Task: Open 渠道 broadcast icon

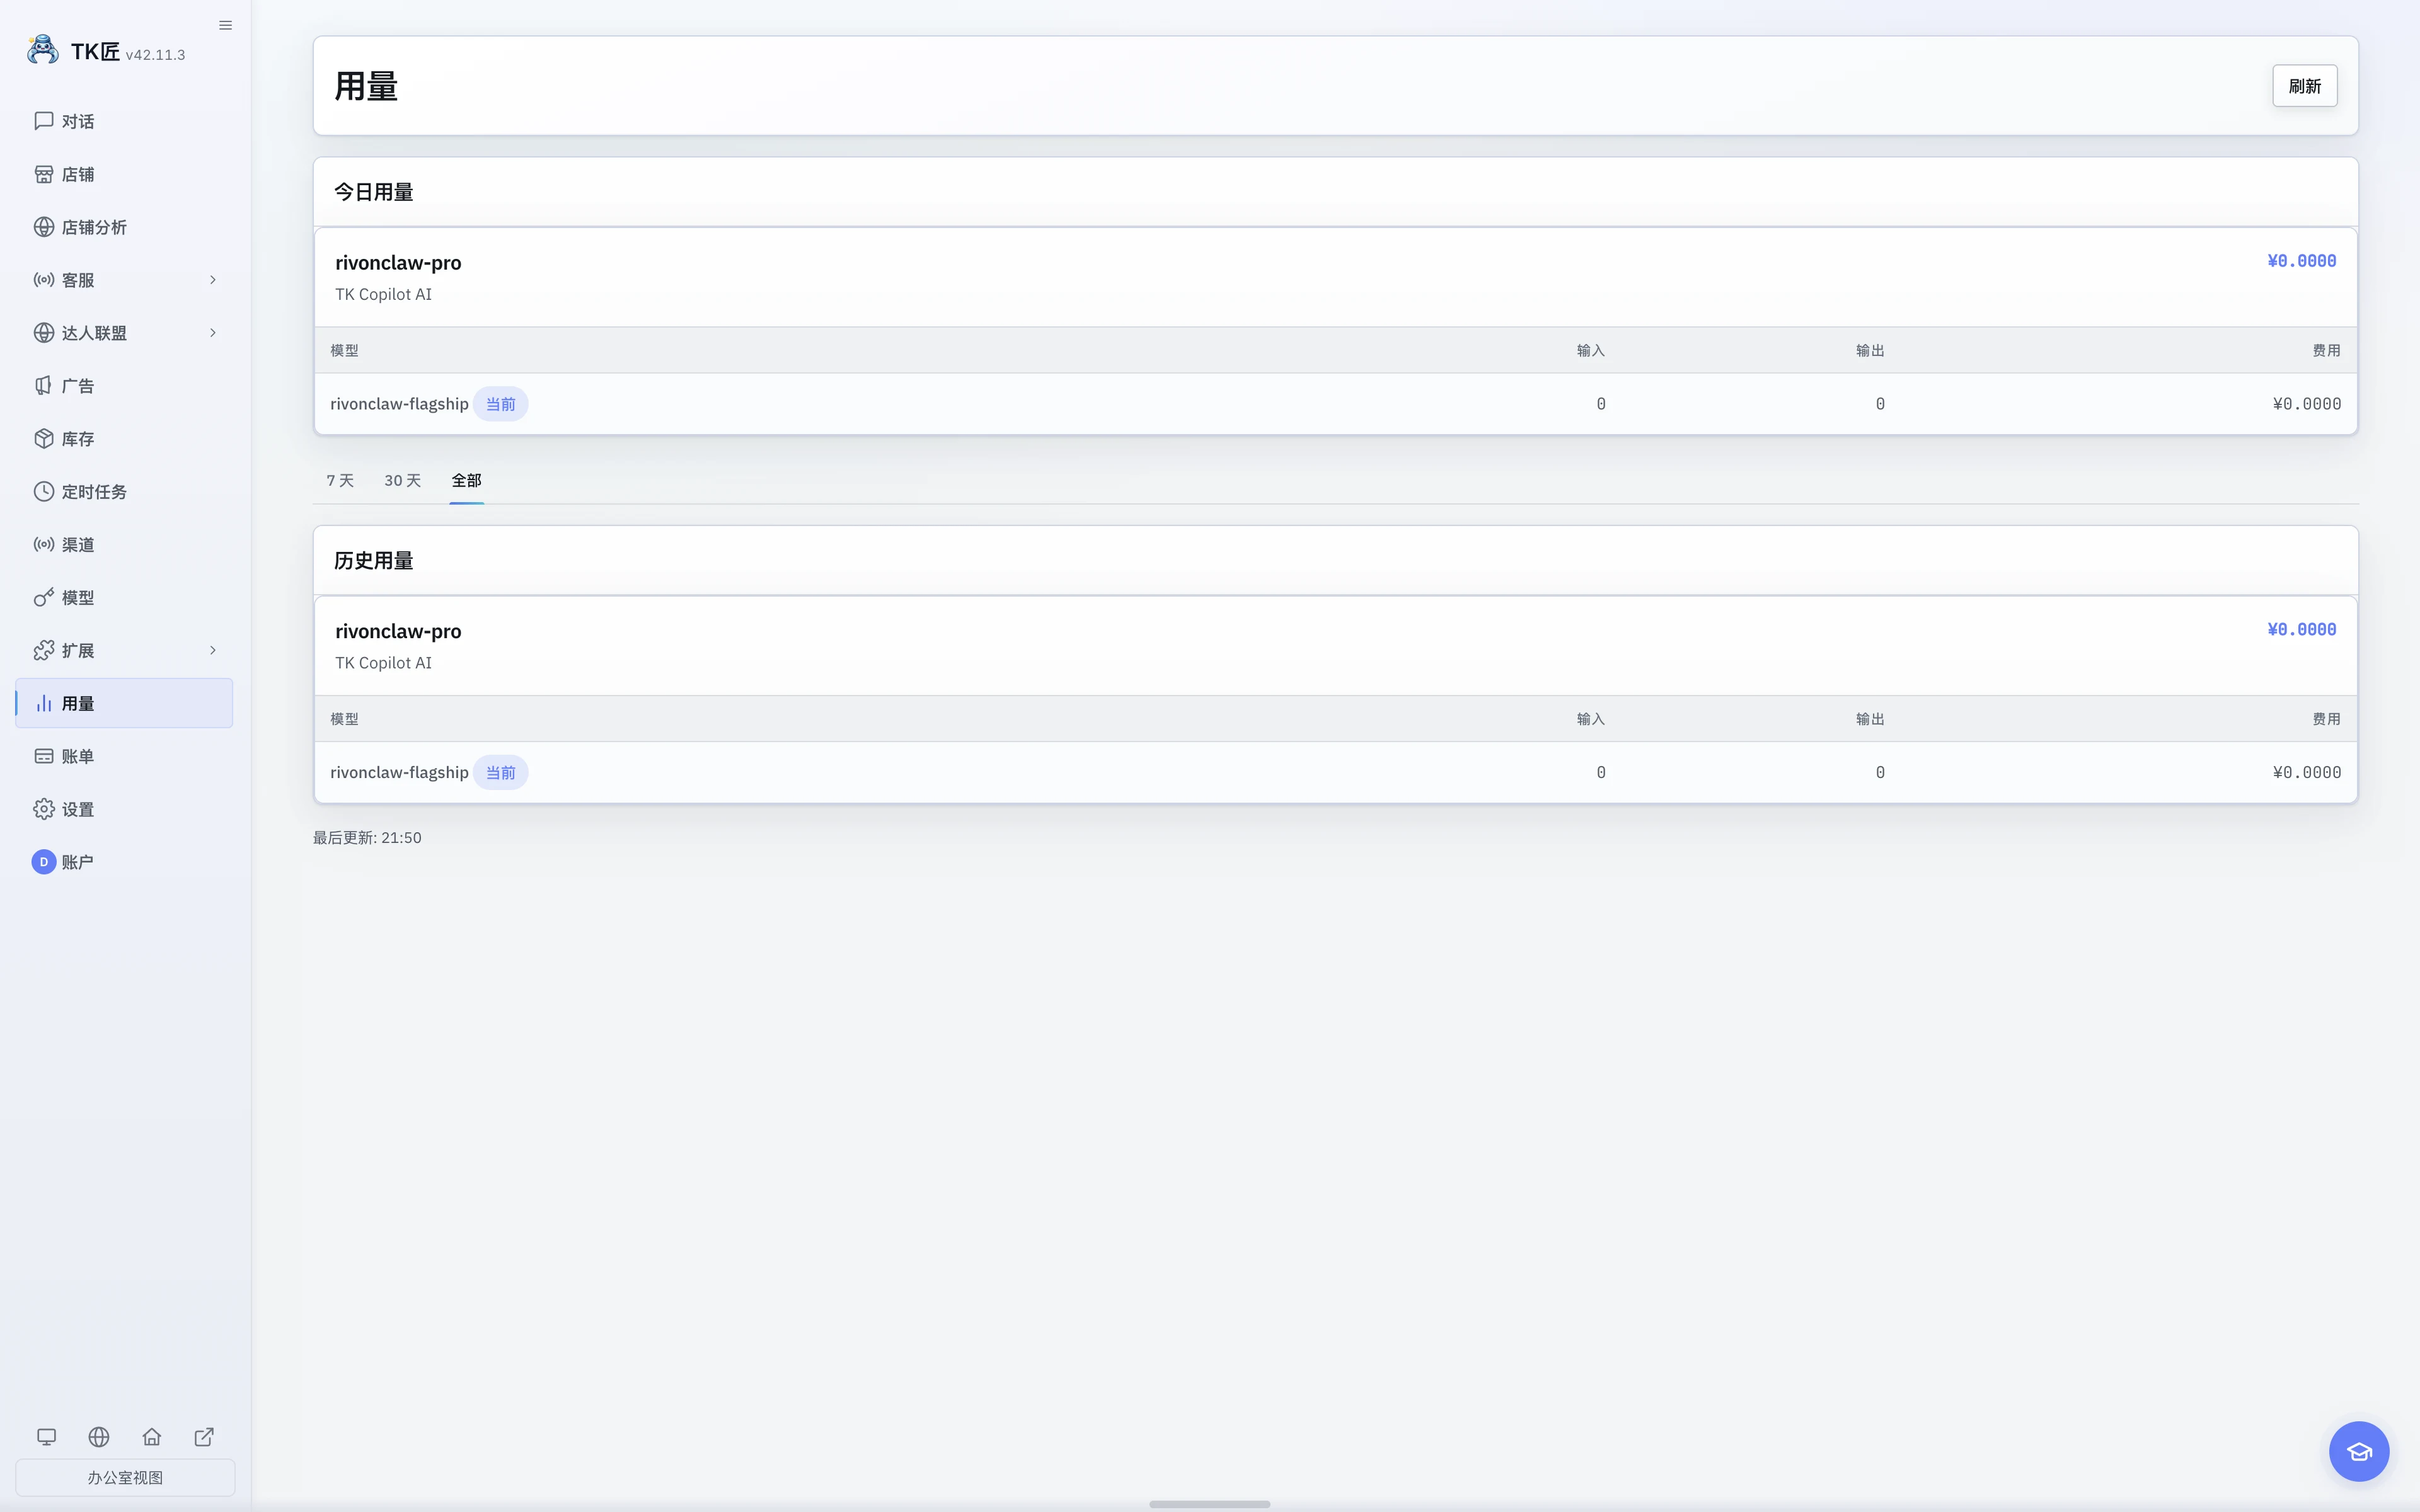Action: [x=43, y=545]
